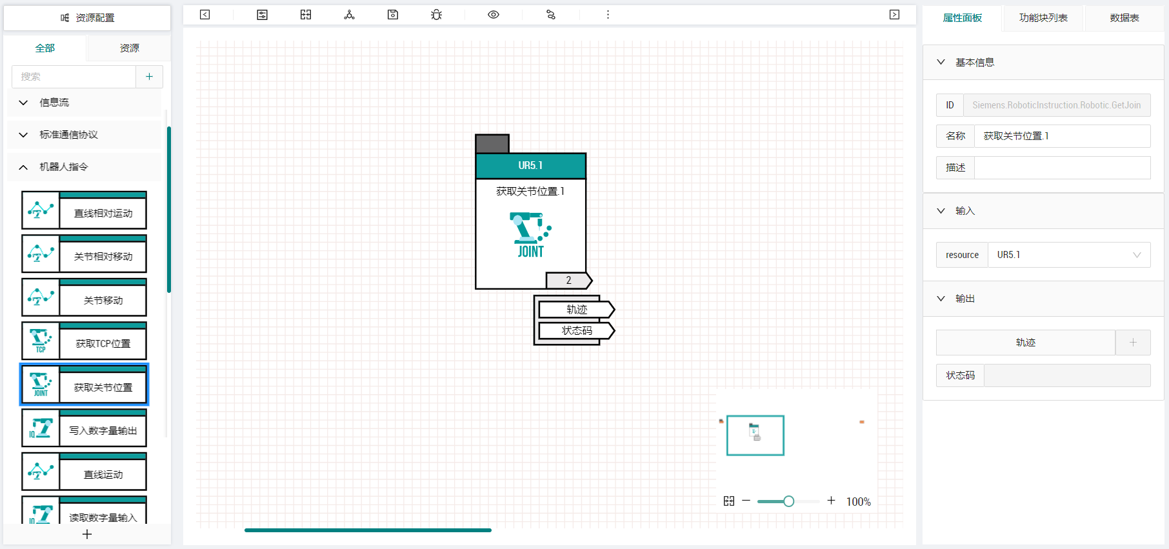This screenshot has height=549, width=1169.
Task: Collapse the left panel arrow icon
Action: pyautogui.click(x=205, y=15)
